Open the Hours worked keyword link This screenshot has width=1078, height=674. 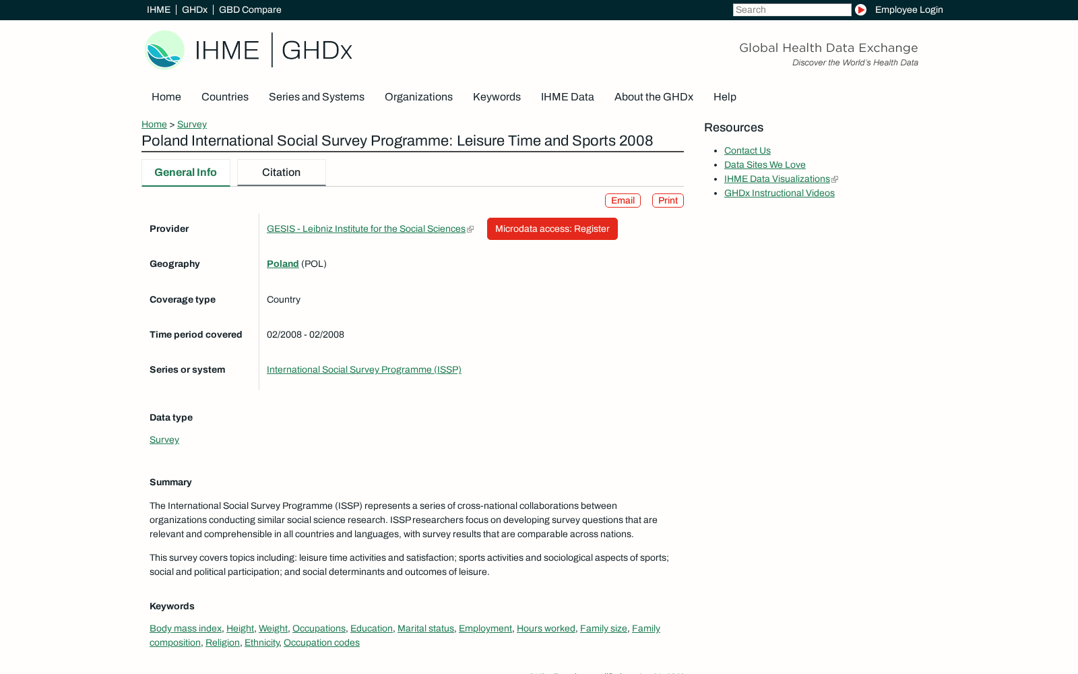click(546, 629)
